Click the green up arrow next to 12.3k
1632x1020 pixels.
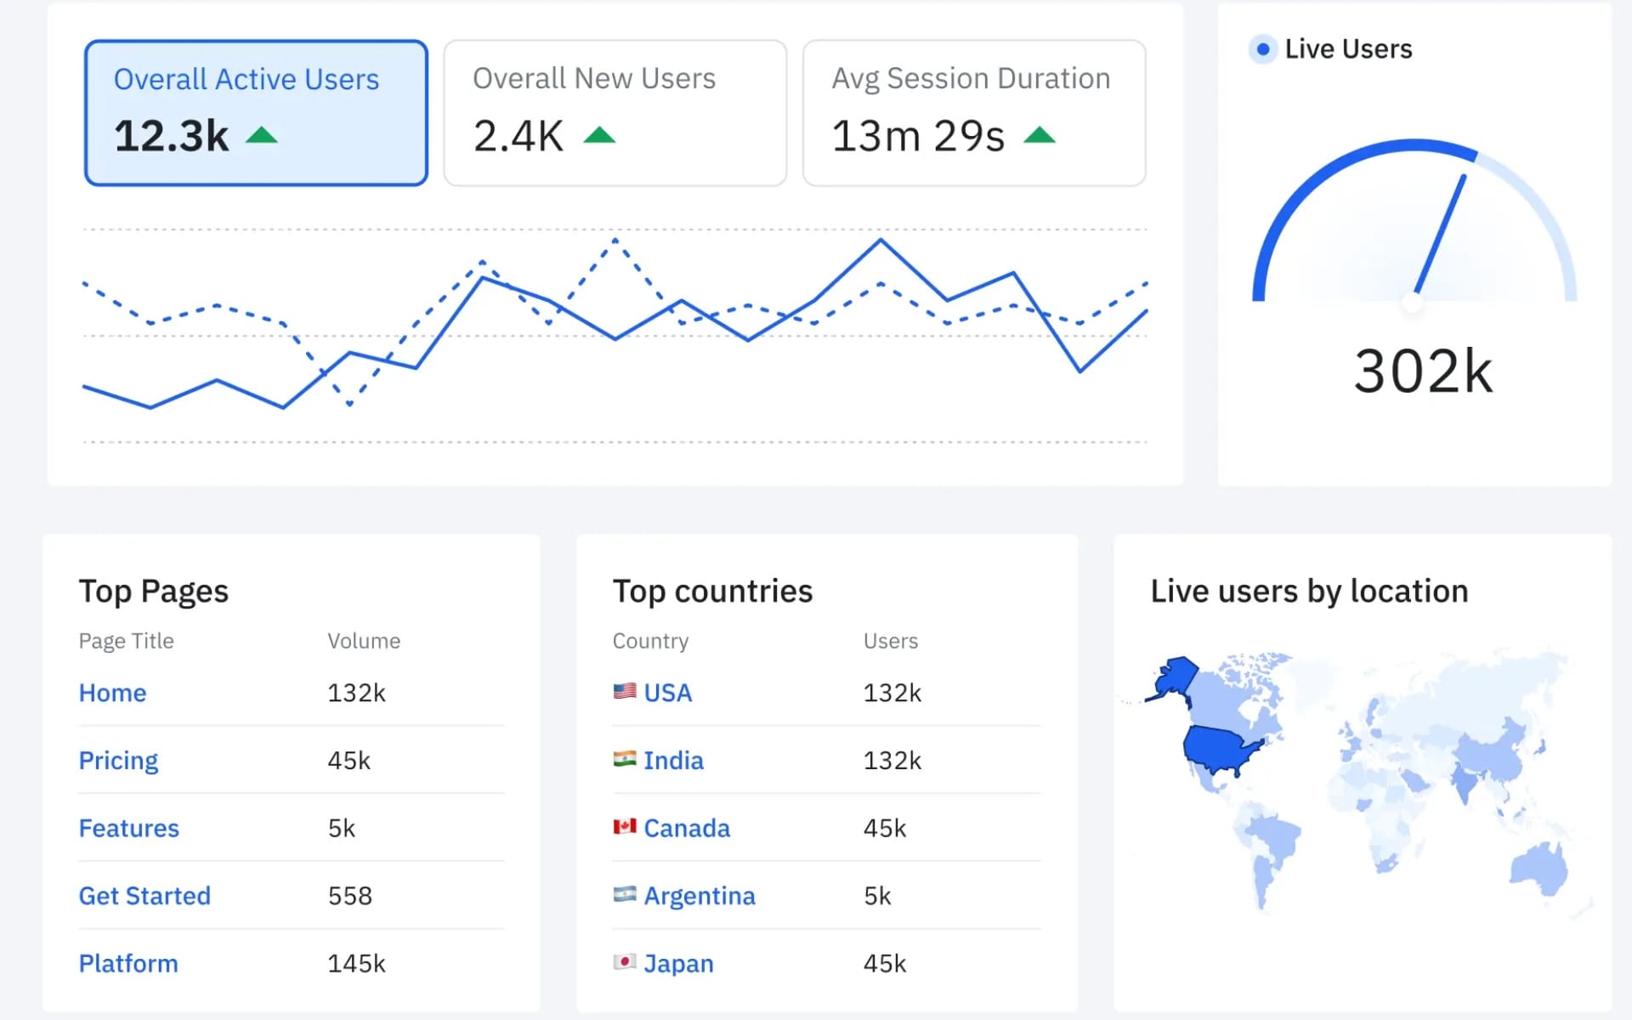[x=263, y=134]
